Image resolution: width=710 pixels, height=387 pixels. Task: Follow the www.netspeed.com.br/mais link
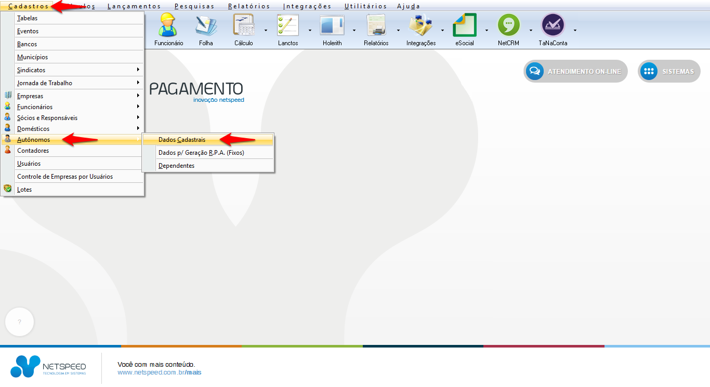[159, 372]
